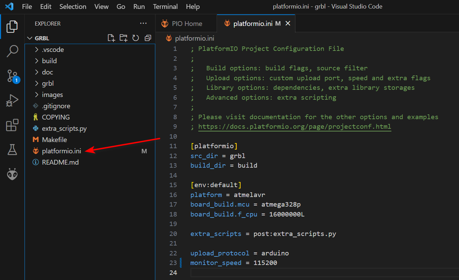Open the Go menu

pyautogui.click(x=121, y=6)
